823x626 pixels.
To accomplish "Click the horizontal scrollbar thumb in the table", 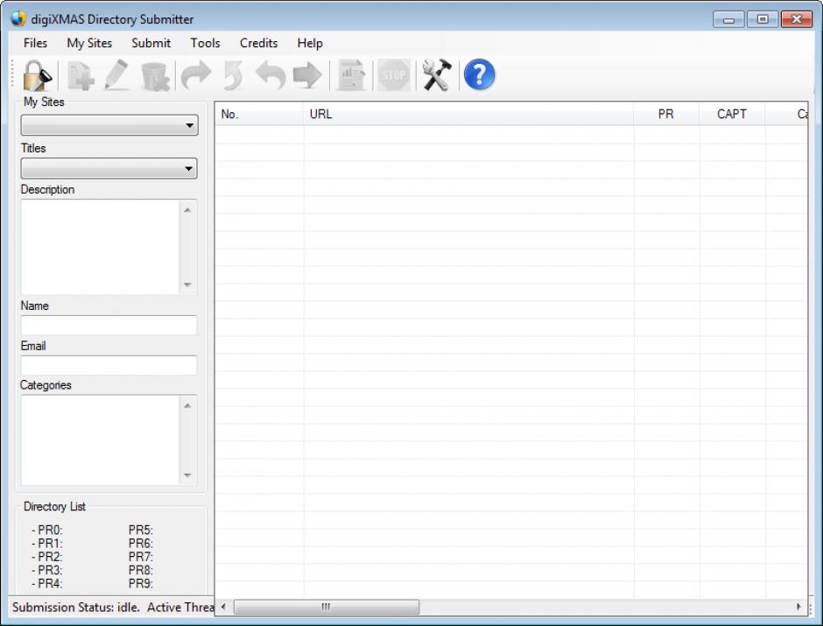I will point(327,607).
